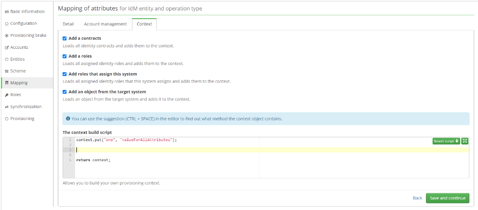
Task: Click the Save and continue button
Action: 447,198
